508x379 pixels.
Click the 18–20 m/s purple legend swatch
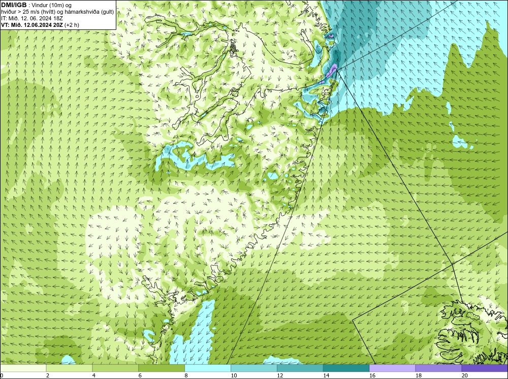[439, 368]
